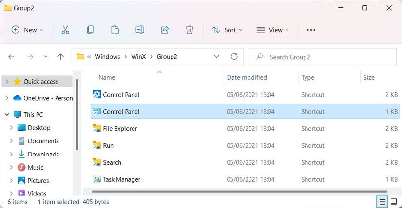Expand the Downloads folder node
402x208 pixels.
(11, 154)
